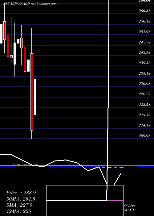Select the 260.38 price axis label

coord(144,11)
